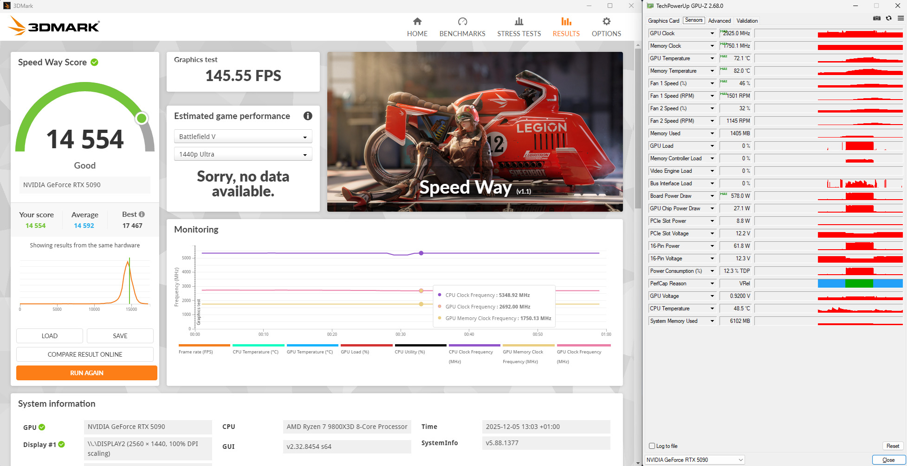Image resolution: width=907 pixels, height=466 pixels.
Task: Open the GPU Clock sensor dropdown
Action: pos(712,33)
